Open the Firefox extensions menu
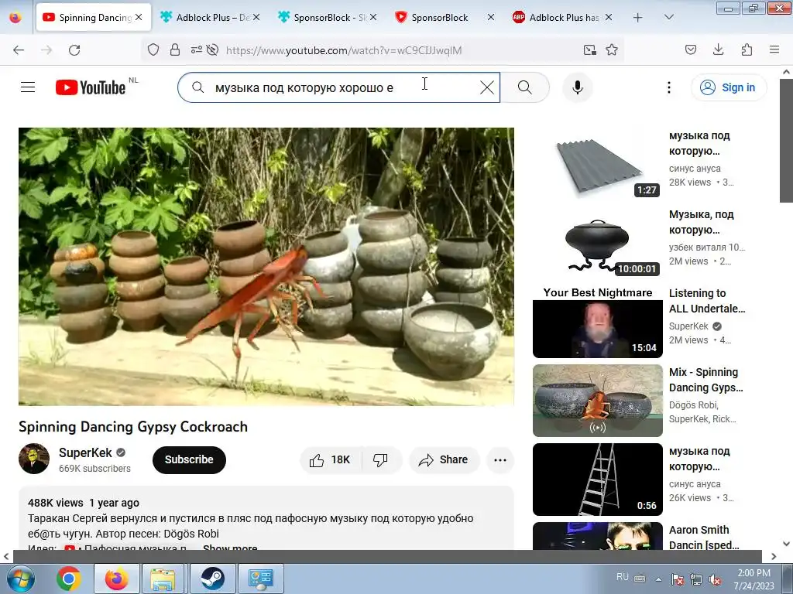The image size is (793, 594). 747,49
